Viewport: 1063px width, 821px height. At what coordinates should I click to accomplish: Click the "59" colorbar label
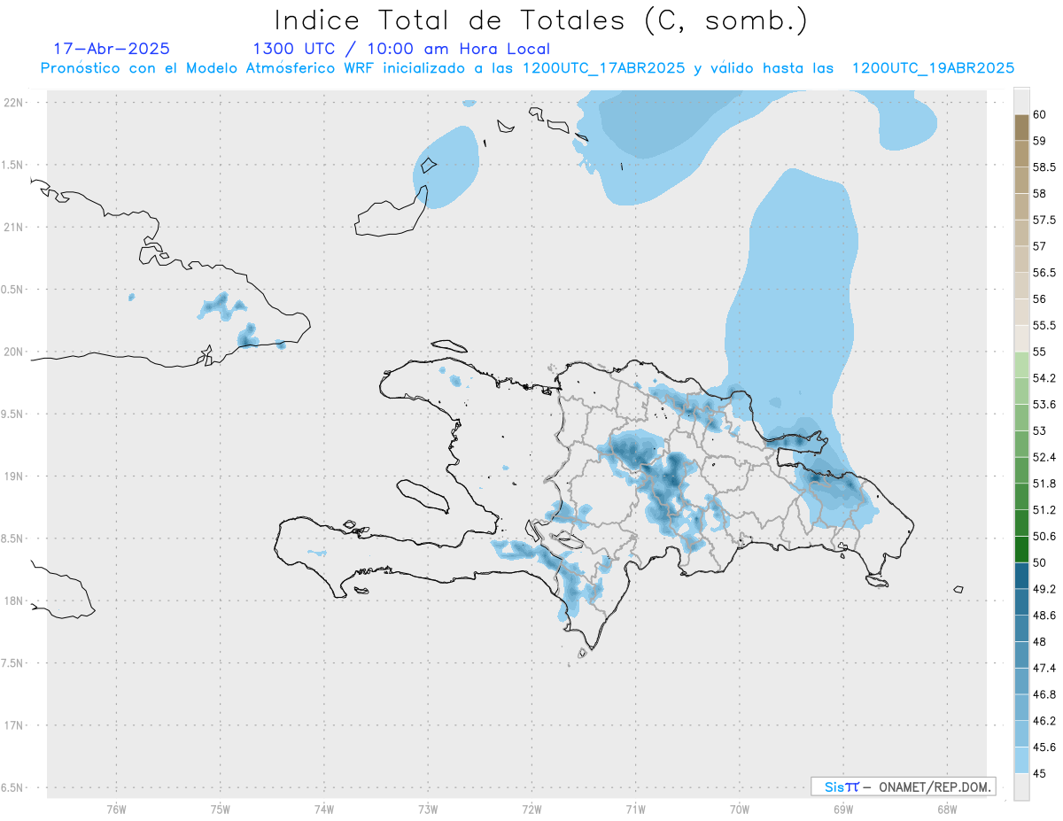click(x=1040, y=140)
